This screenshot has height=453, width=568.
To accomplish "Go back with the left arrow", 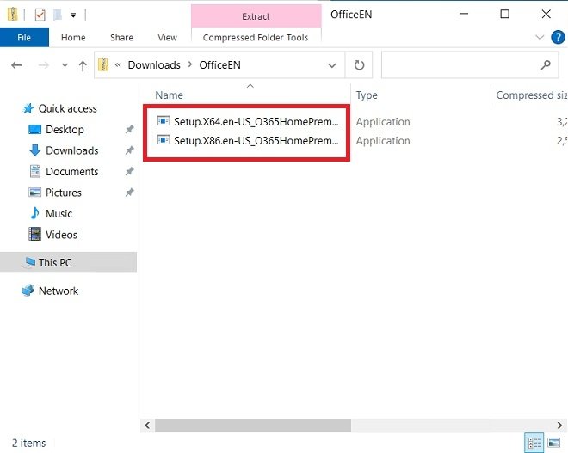I will click(16, 65).
